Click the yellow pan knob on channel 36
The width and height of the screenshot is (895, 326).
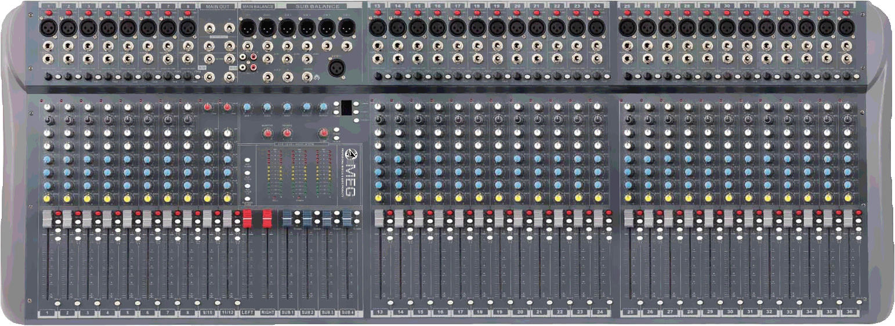847,198
